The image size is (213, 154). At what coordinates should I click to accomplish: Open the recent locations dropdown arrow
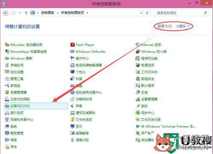click(x=20, y=13)
